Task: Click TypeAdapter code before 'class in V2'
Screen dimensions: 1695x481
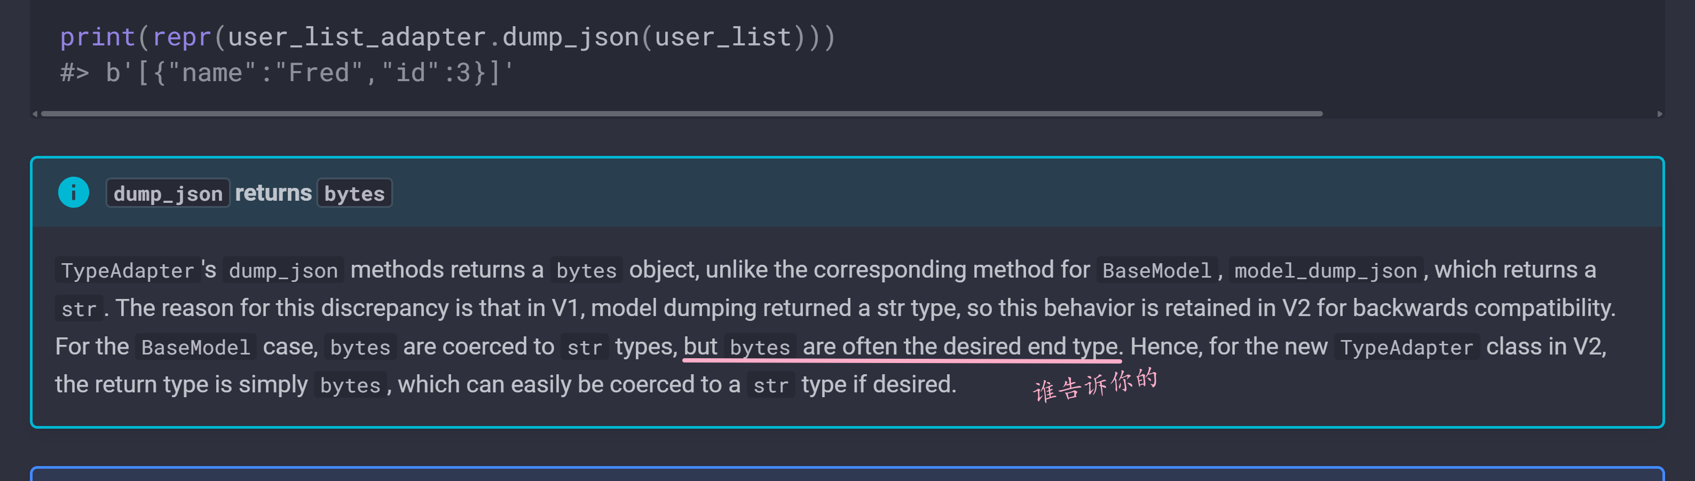Action: pos(1407,348)
